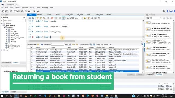Save statement as snippet with star icon
The width and height of the screenshot is (175, 98).
coord(84,18)
